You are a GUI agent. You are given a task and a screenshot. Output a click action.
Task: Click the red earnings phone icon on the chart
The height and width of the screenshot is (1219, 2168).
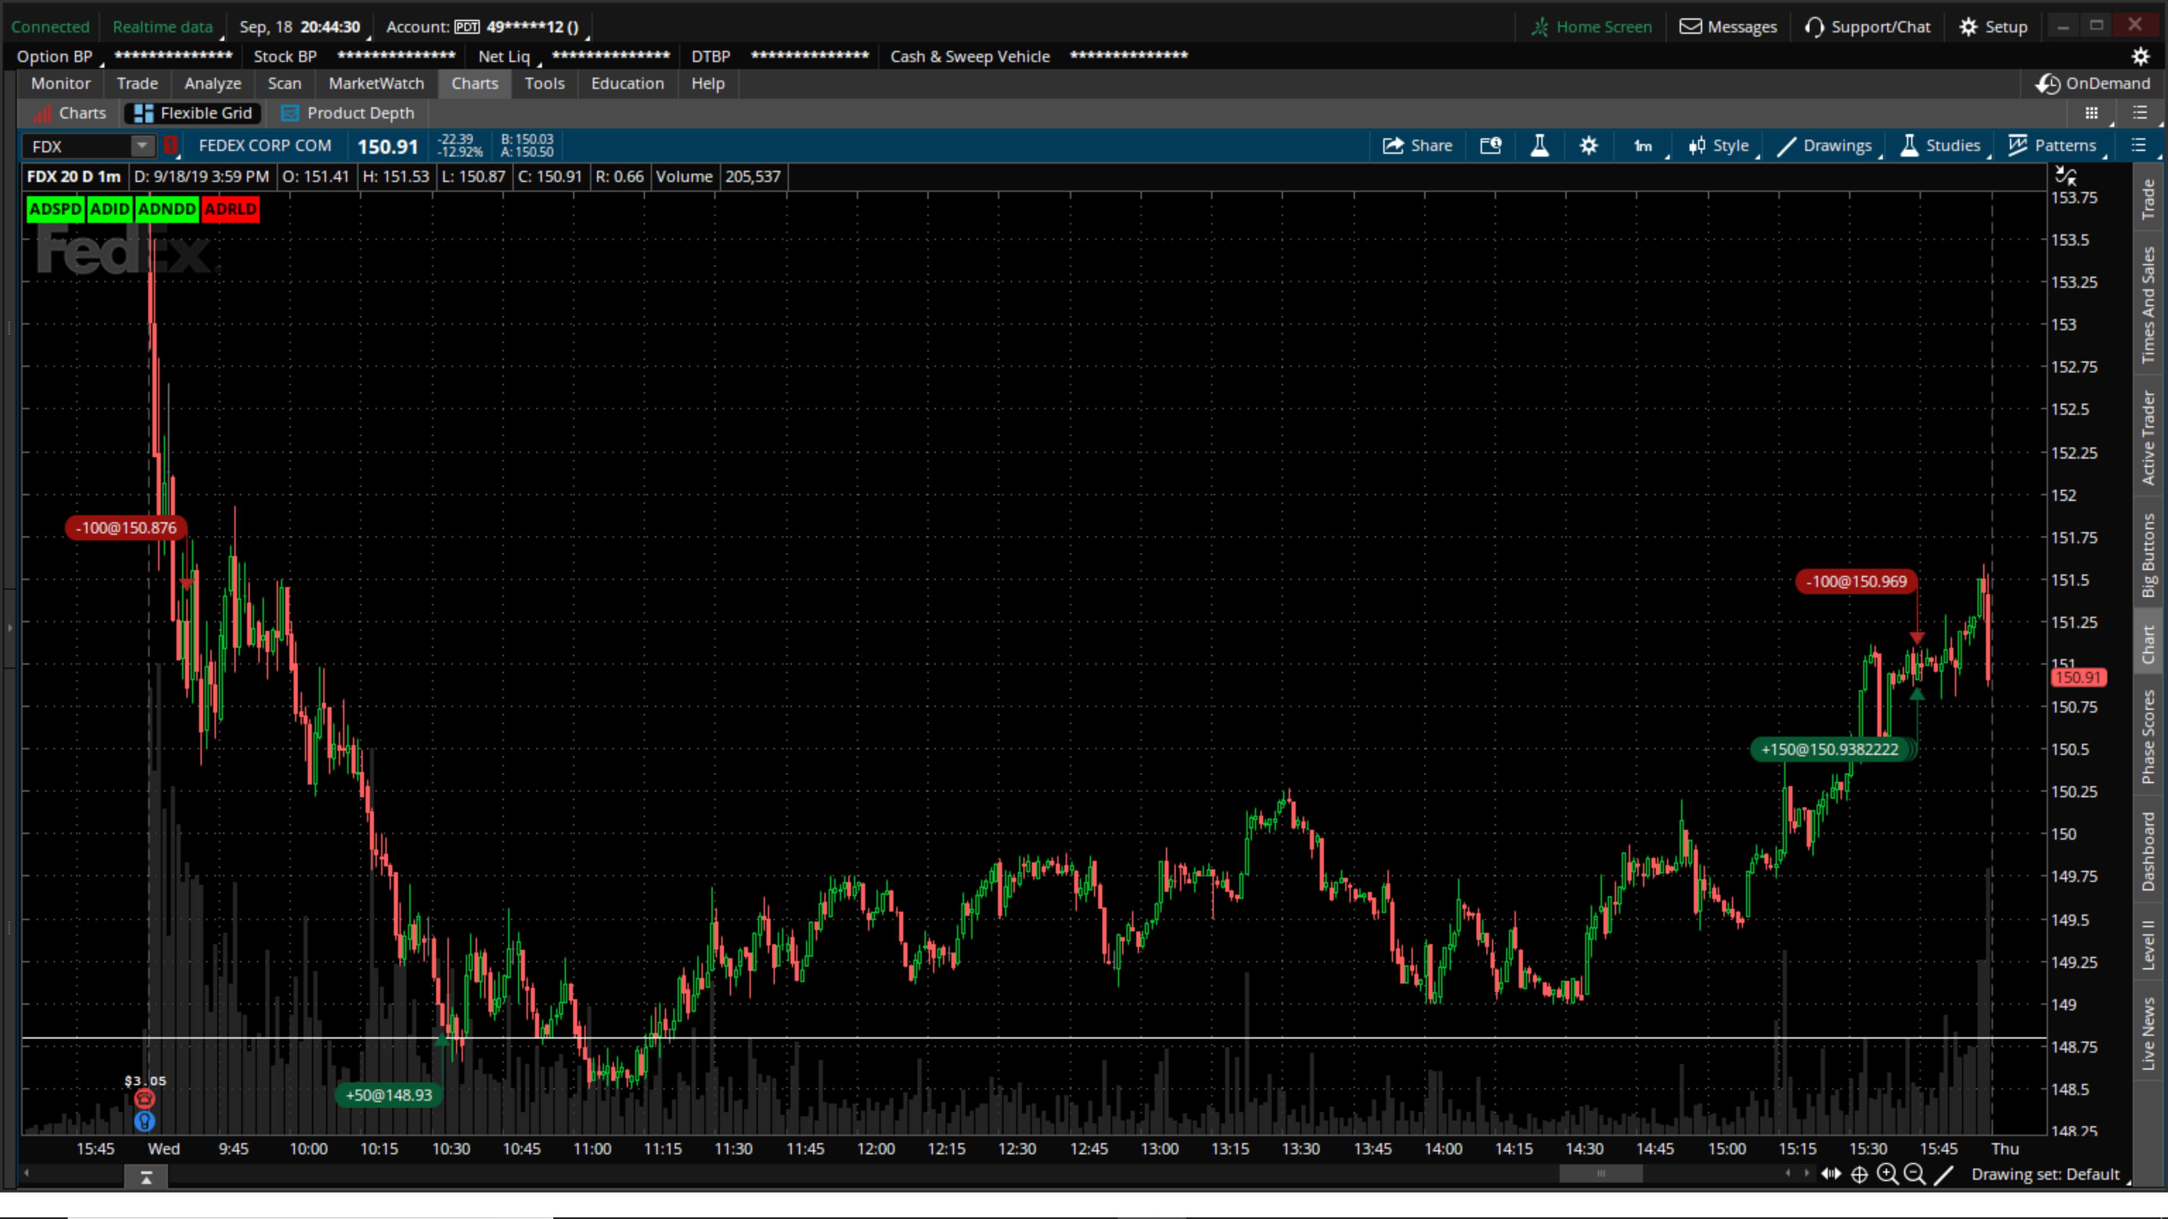coord(145,1099)
